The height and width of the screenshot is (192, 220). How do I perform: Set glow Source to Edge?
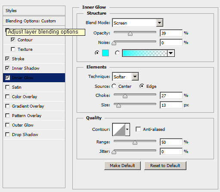click(142, 86)
